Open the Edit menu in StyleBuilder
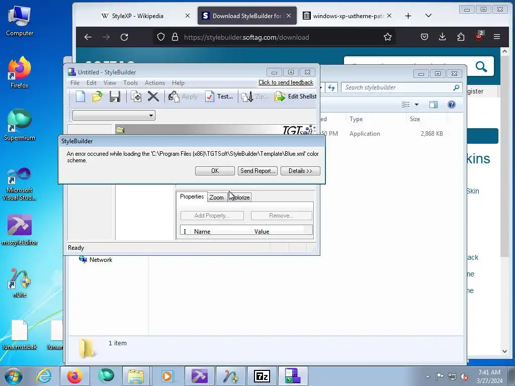Image resolution: width=515 pixels, height=386 pixels. click(x=92, y=83)
